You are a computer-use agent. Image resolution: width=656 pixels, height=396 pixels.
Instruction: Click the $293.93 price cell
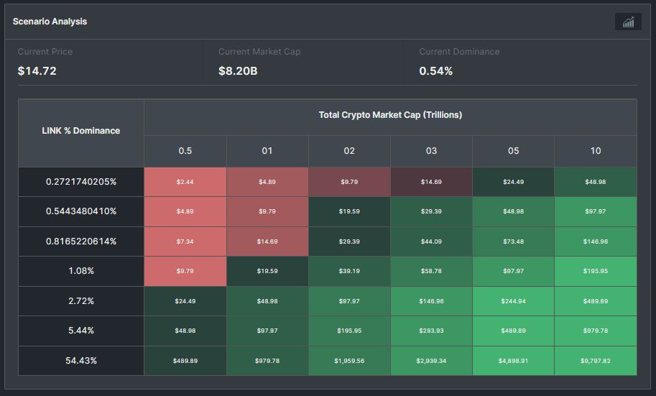(x=431, y=331)
